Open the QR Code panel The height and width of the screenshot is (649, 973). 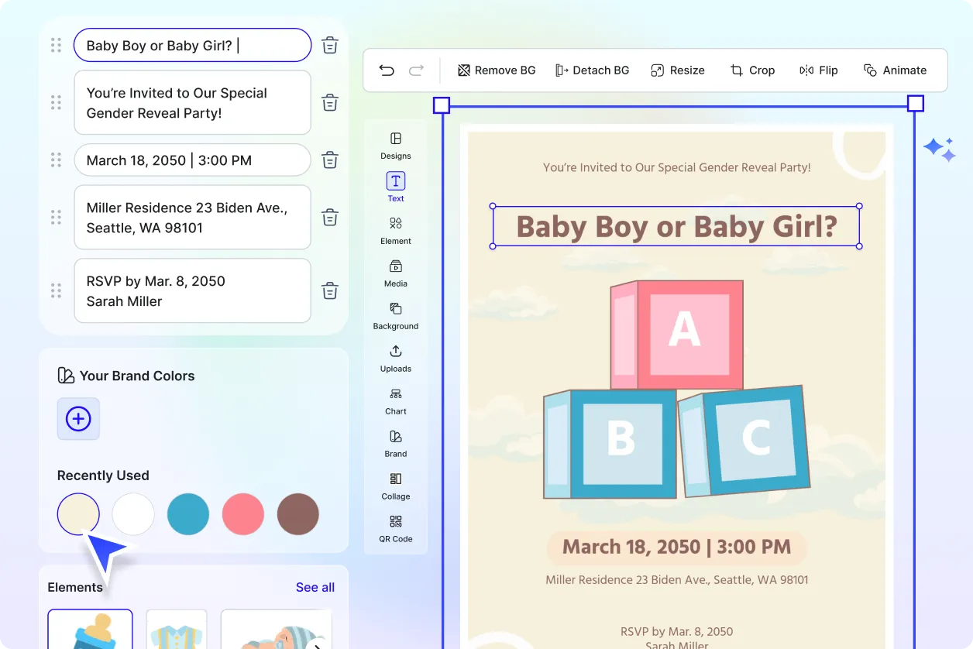coord(395,528)
